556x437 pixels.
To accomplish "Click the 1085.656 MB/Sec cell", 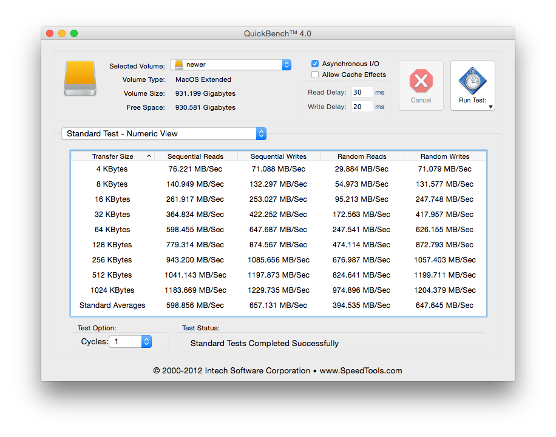I will 279,260.
